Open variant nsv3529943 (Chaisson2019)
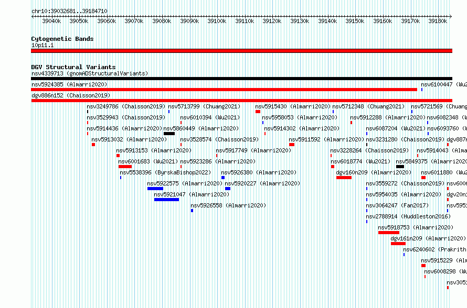 click(x=126, y=117)
